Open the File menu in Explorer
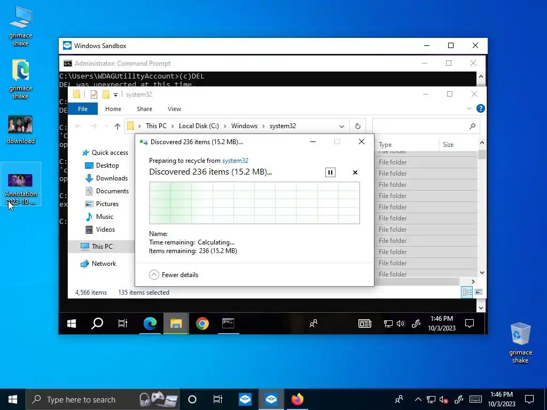Screen dimensions: 547x410 point(83,109)
